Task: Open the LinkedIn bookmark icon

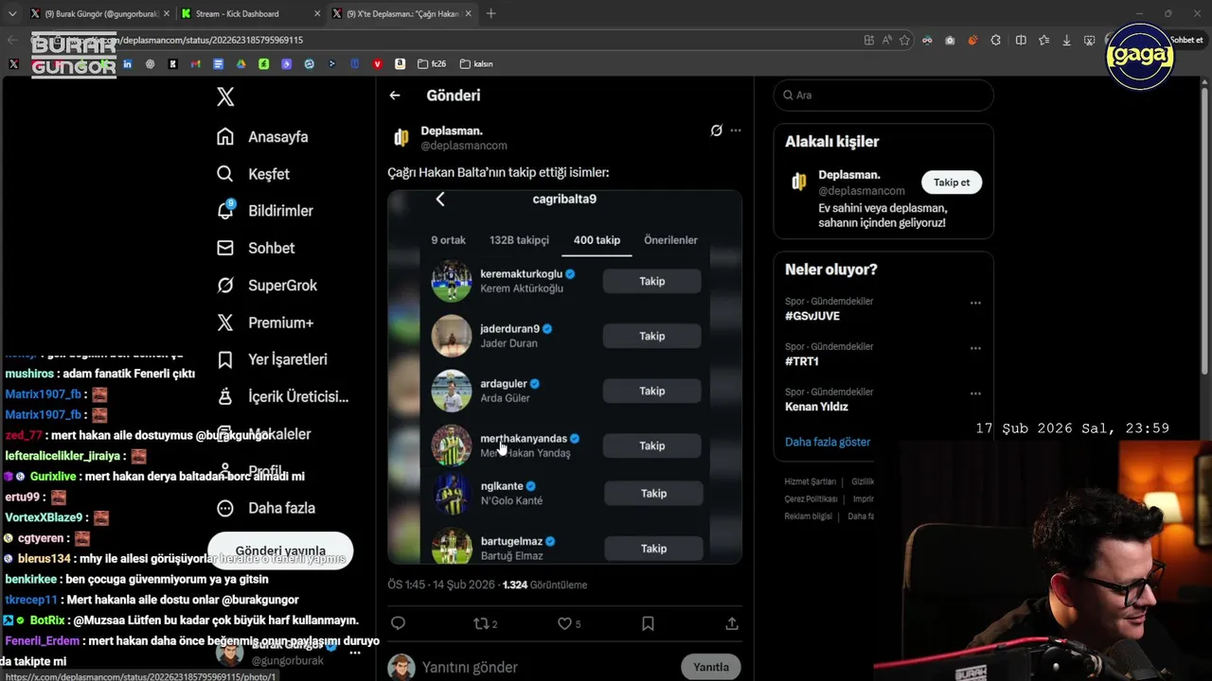Action: tap(127, 64)
